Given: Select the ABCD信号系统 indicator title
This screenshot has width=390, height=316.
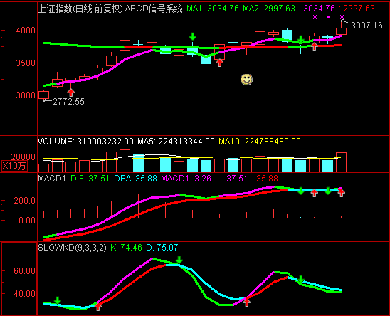Looking at the screenshot, I should [154, 9].
